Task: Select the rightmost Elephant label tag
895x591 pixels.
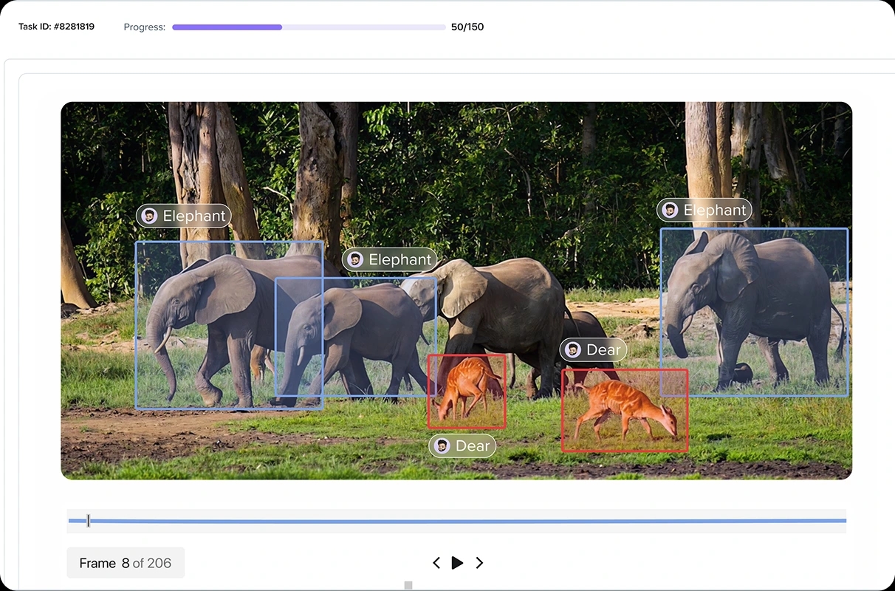Action: click(704, 211)
